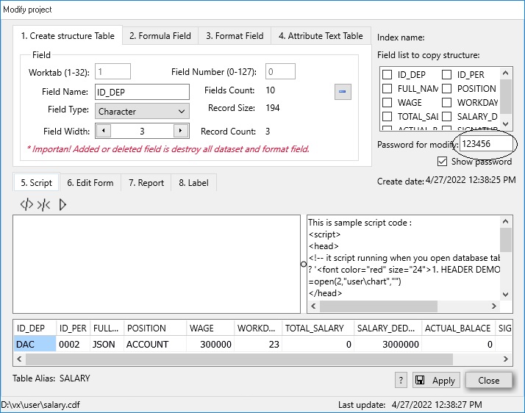Tick the TOTAL_SAL checkbox
Viewport: 525px width, 413px height.
[x=387, y=116]
